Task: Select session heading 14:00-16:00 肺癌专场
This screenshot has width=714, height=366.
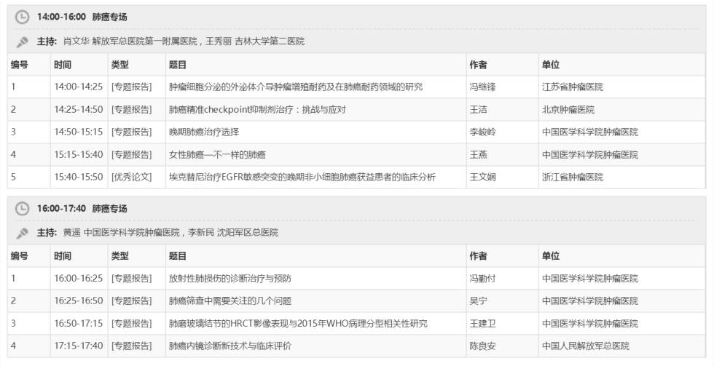Action: tap(82, 17)
